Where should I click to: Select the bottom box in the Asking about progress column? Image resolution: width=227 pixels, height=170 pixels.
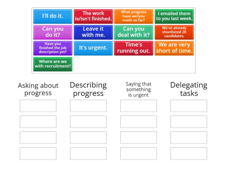[38, 153]
